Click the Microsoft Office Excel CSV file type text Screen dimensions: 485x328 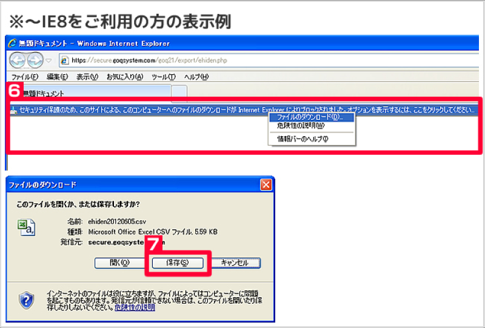(x=153, y=232)
